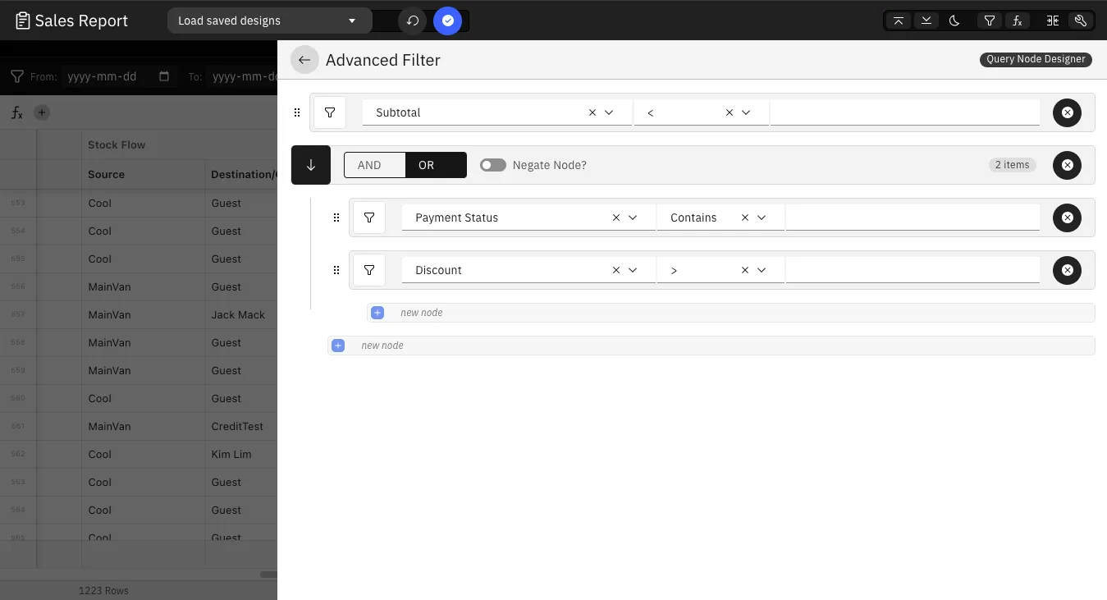Click the 1223 Rows status text
The width and height of the screenshot is (1107, 600).
click(103, 590)
